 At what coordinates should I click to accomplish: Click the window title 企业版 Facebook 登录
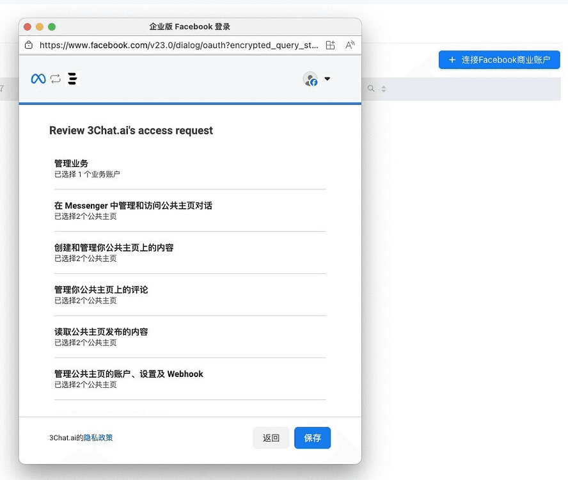click(190, 27)
